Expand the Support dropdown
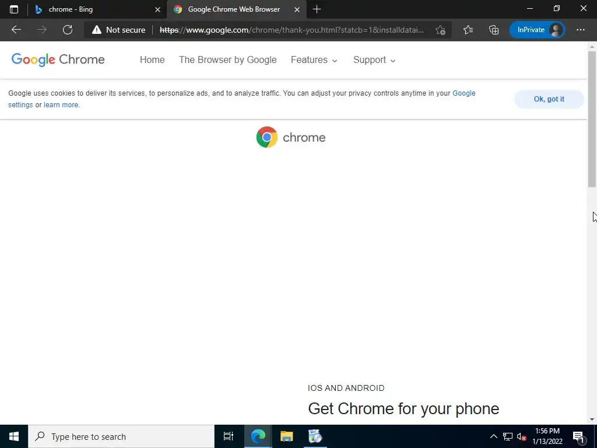Viewport: 597px width, 448px height. pos(374,60)
